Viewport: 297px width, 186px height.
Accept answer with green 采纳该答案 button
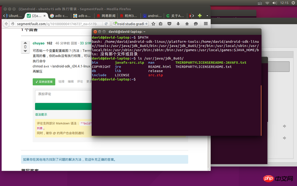coord(44,82)
